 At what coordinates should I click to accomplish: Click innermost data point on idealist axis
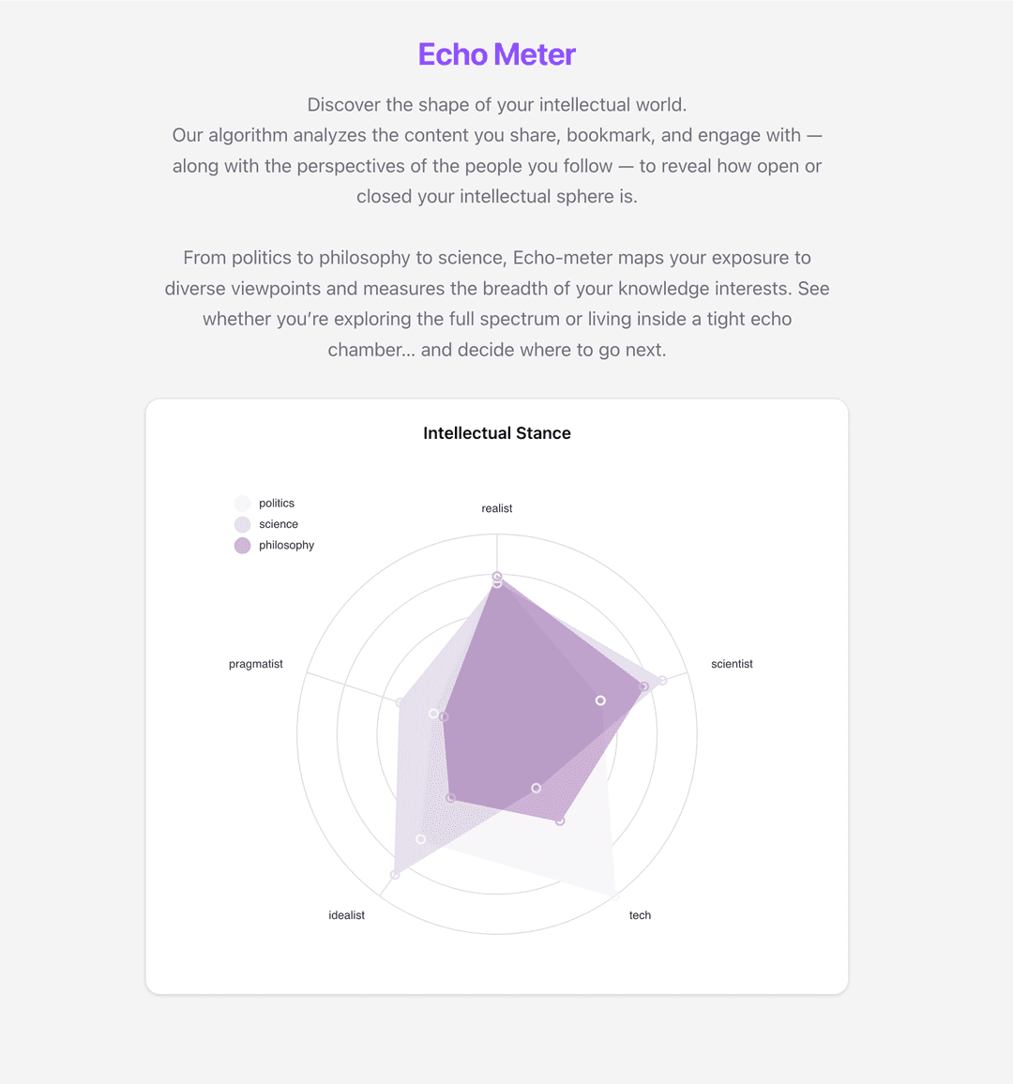pos(451,798)
